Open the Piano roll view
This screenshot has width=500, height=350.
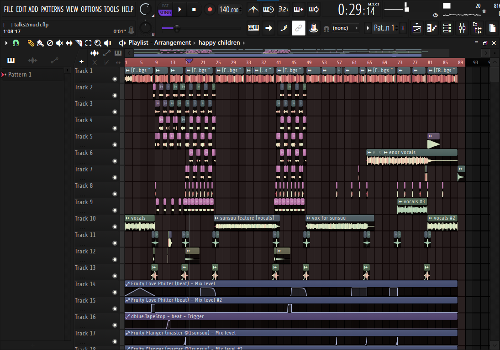click(x=432, y=28)
